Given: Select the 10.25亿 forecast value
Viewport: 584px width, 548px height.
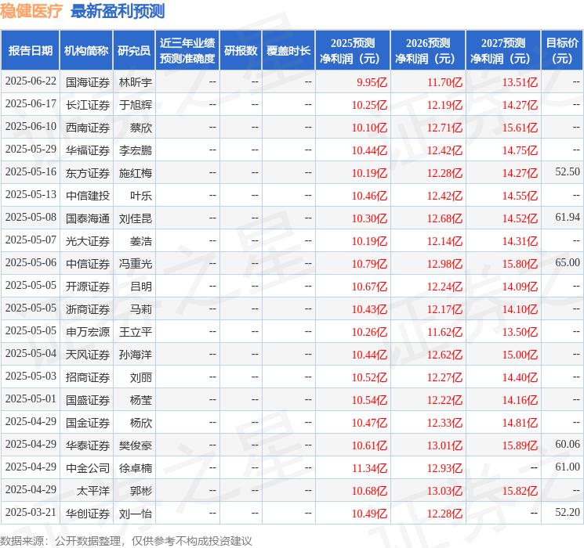Looking at the screenshot, I should [369, 105].
